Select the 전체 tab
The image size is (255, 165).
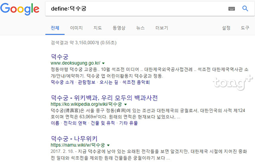55,28
